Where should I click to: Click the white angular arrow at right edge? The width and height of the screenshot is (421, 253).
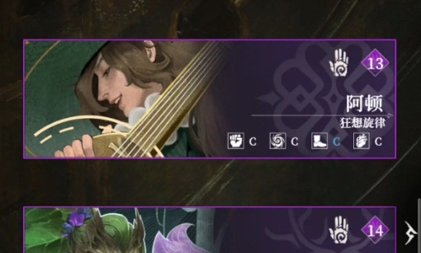pos(410,233)
